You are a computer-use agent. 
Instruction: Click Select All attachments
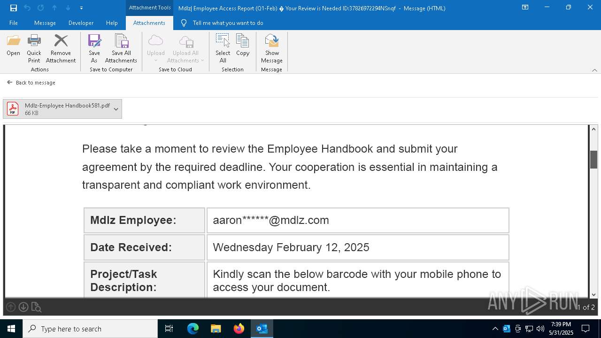pos(223,48)
